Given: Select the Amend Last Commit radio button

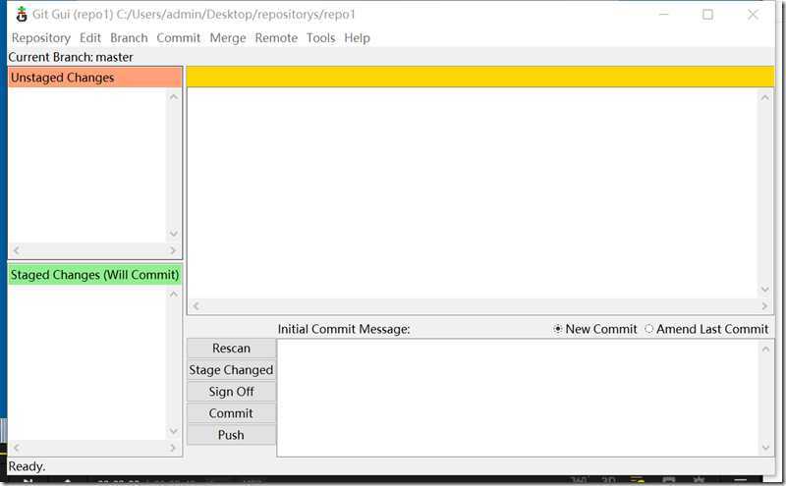Looking at the screenshot, I should pyautogui.click(x=706, y=329).
